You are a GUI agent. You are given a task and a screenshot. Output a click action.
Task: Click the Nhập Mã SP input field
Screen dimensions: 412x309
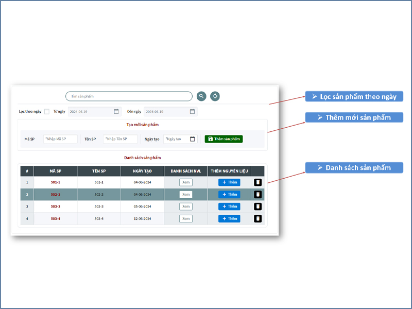[60, 139]
